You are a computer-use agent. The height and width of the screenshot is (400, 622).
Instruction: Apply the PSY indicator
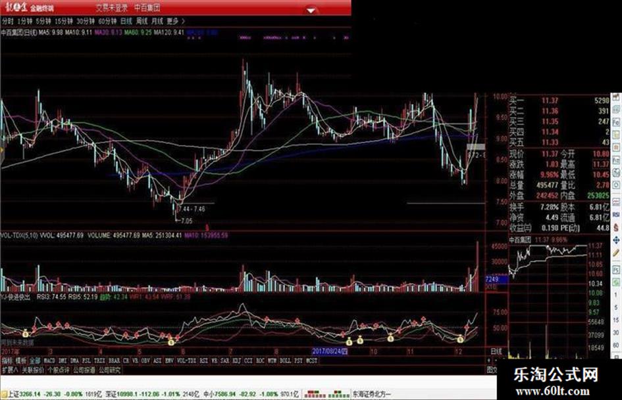coord(298,361)
